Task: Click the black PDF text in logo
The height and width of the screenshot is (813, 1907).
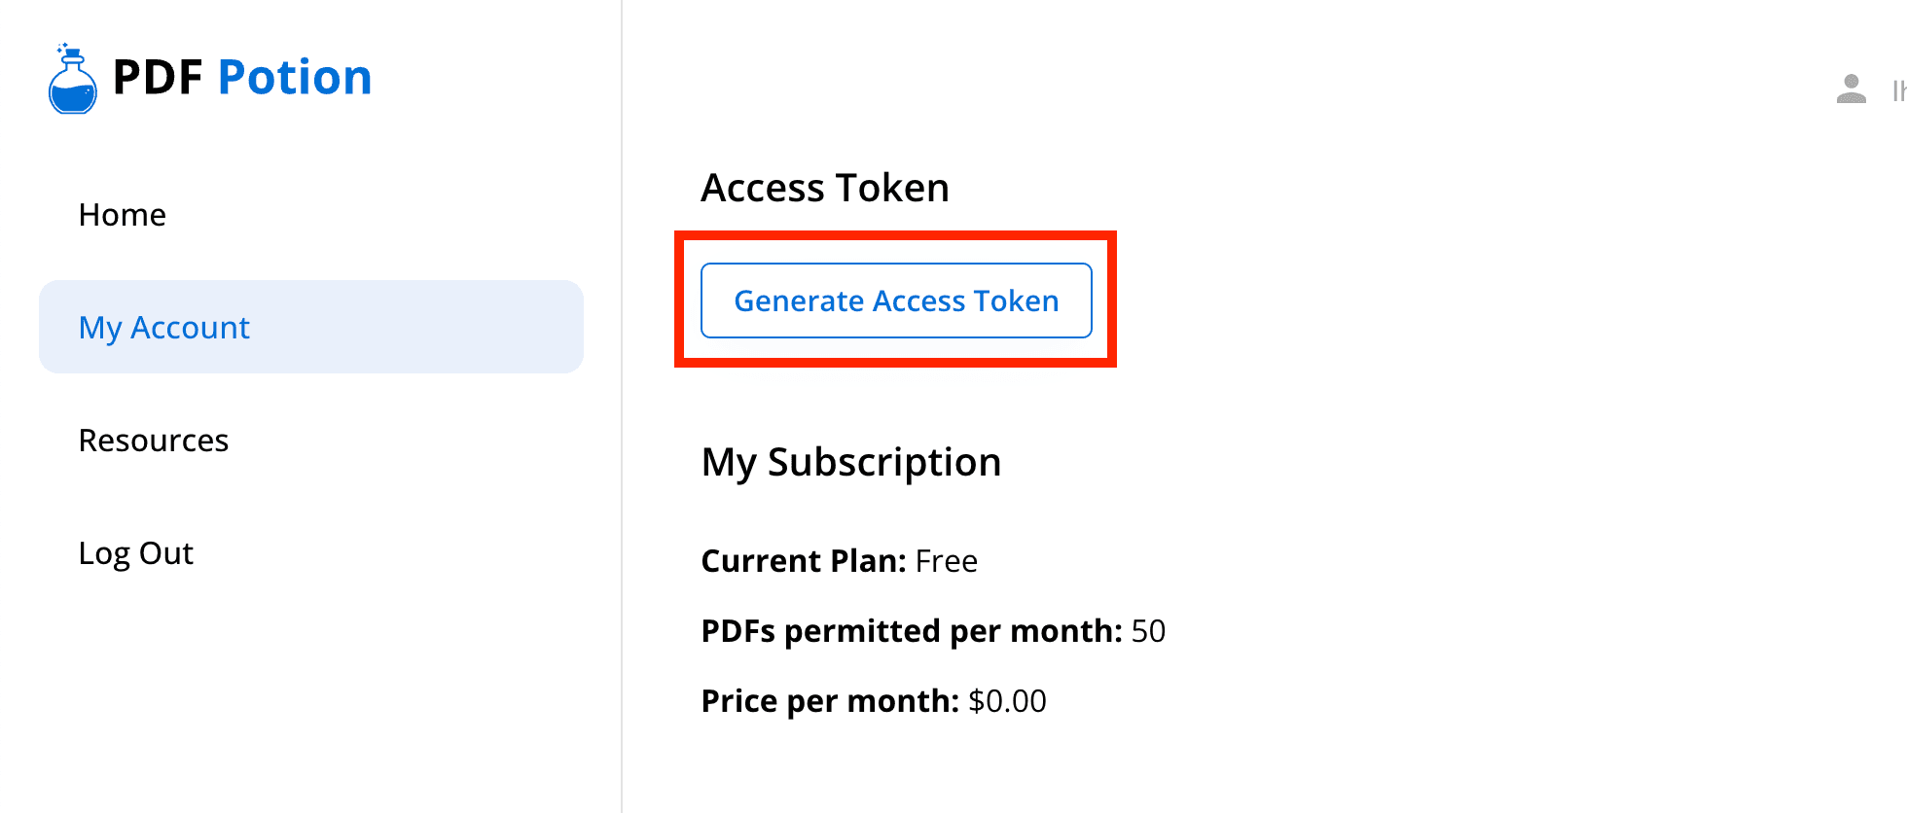Action: tap(158, 78)
